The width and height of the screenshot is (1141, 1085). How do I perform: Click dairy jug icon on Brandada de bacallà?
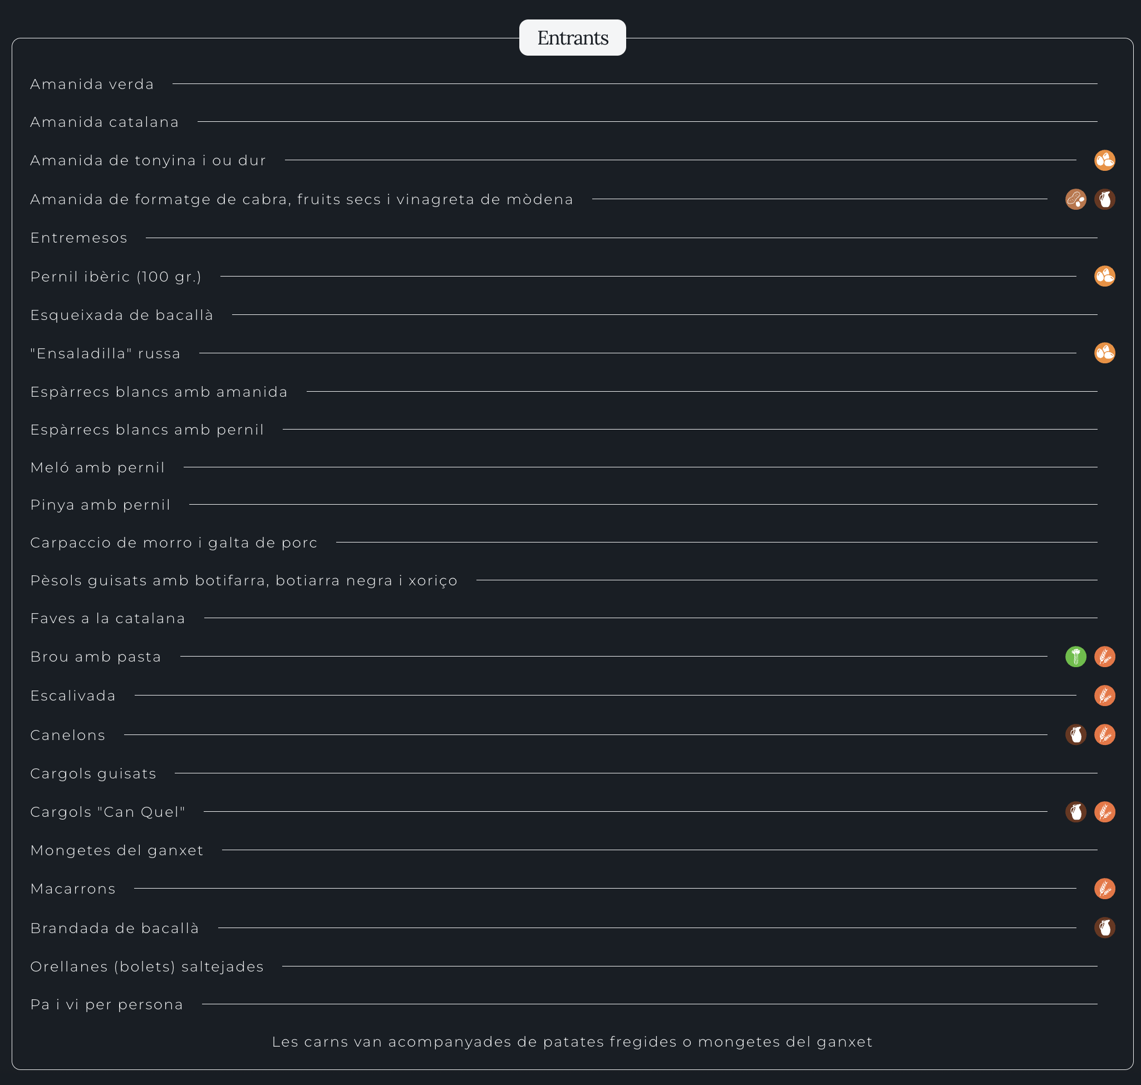click(1104, 928)
